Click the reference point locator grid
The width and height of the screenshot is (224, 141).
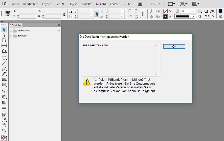[x=8, y=14]
